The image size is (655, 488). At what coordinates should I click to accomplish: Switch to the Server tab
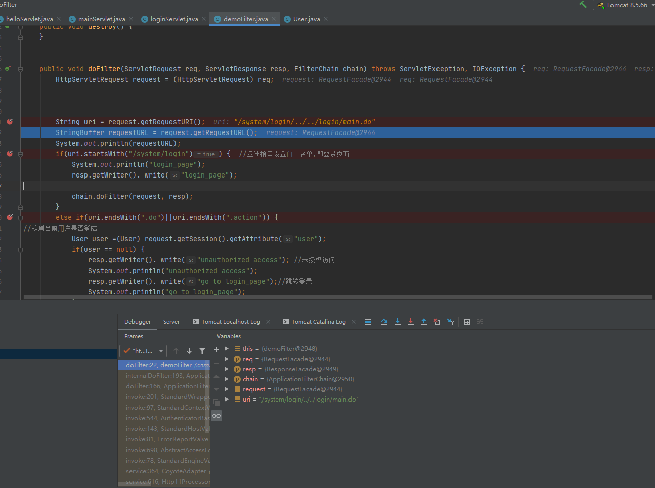tap(171, 322)
